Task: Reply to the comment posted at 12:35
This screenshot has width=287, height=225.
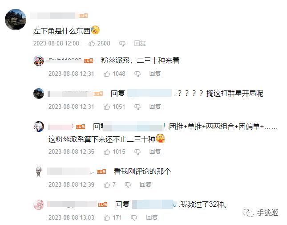Action: pyautogui.click(x=155, y=151)
